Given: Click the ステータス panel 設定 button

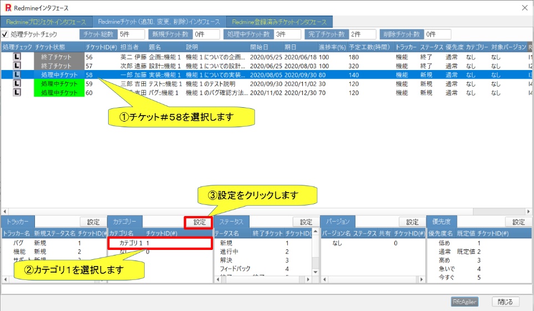Looking at the screenshot, I should [306, 222].
